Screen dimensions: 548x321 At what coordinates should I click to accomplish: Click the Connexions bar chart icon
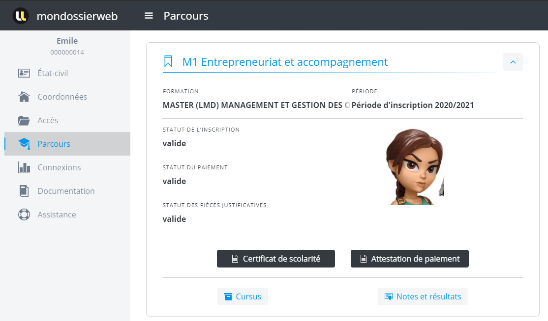coord(24,167)
